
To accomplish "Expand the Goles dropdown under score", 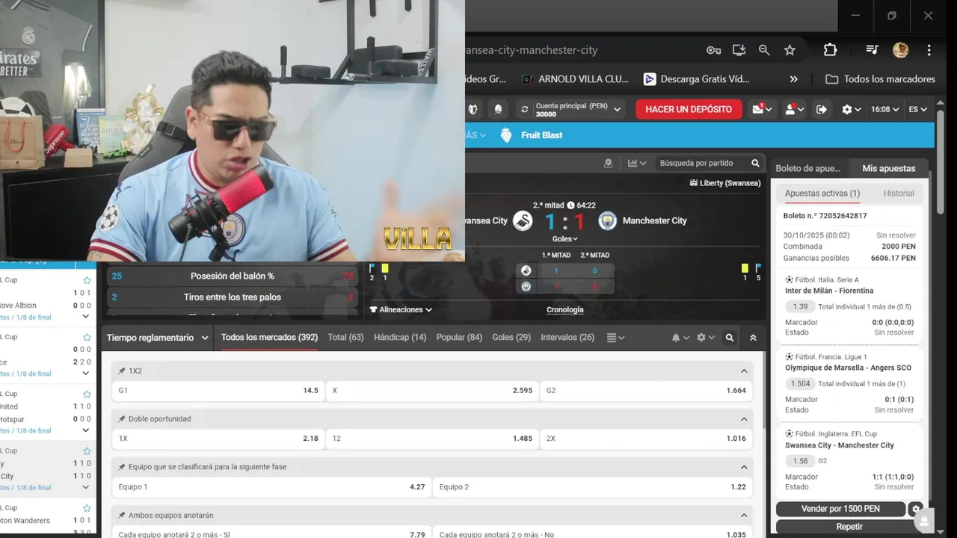I will [x=564, y=239].
